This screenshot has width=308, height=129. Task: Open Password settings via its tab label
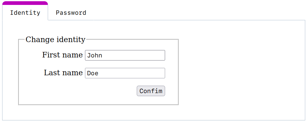click(x=71, y=13)
